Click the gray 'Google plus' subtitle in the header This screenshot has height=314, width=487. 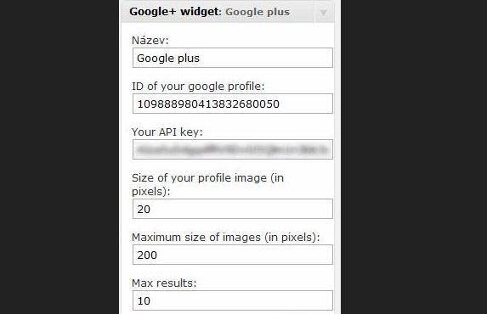258,12
